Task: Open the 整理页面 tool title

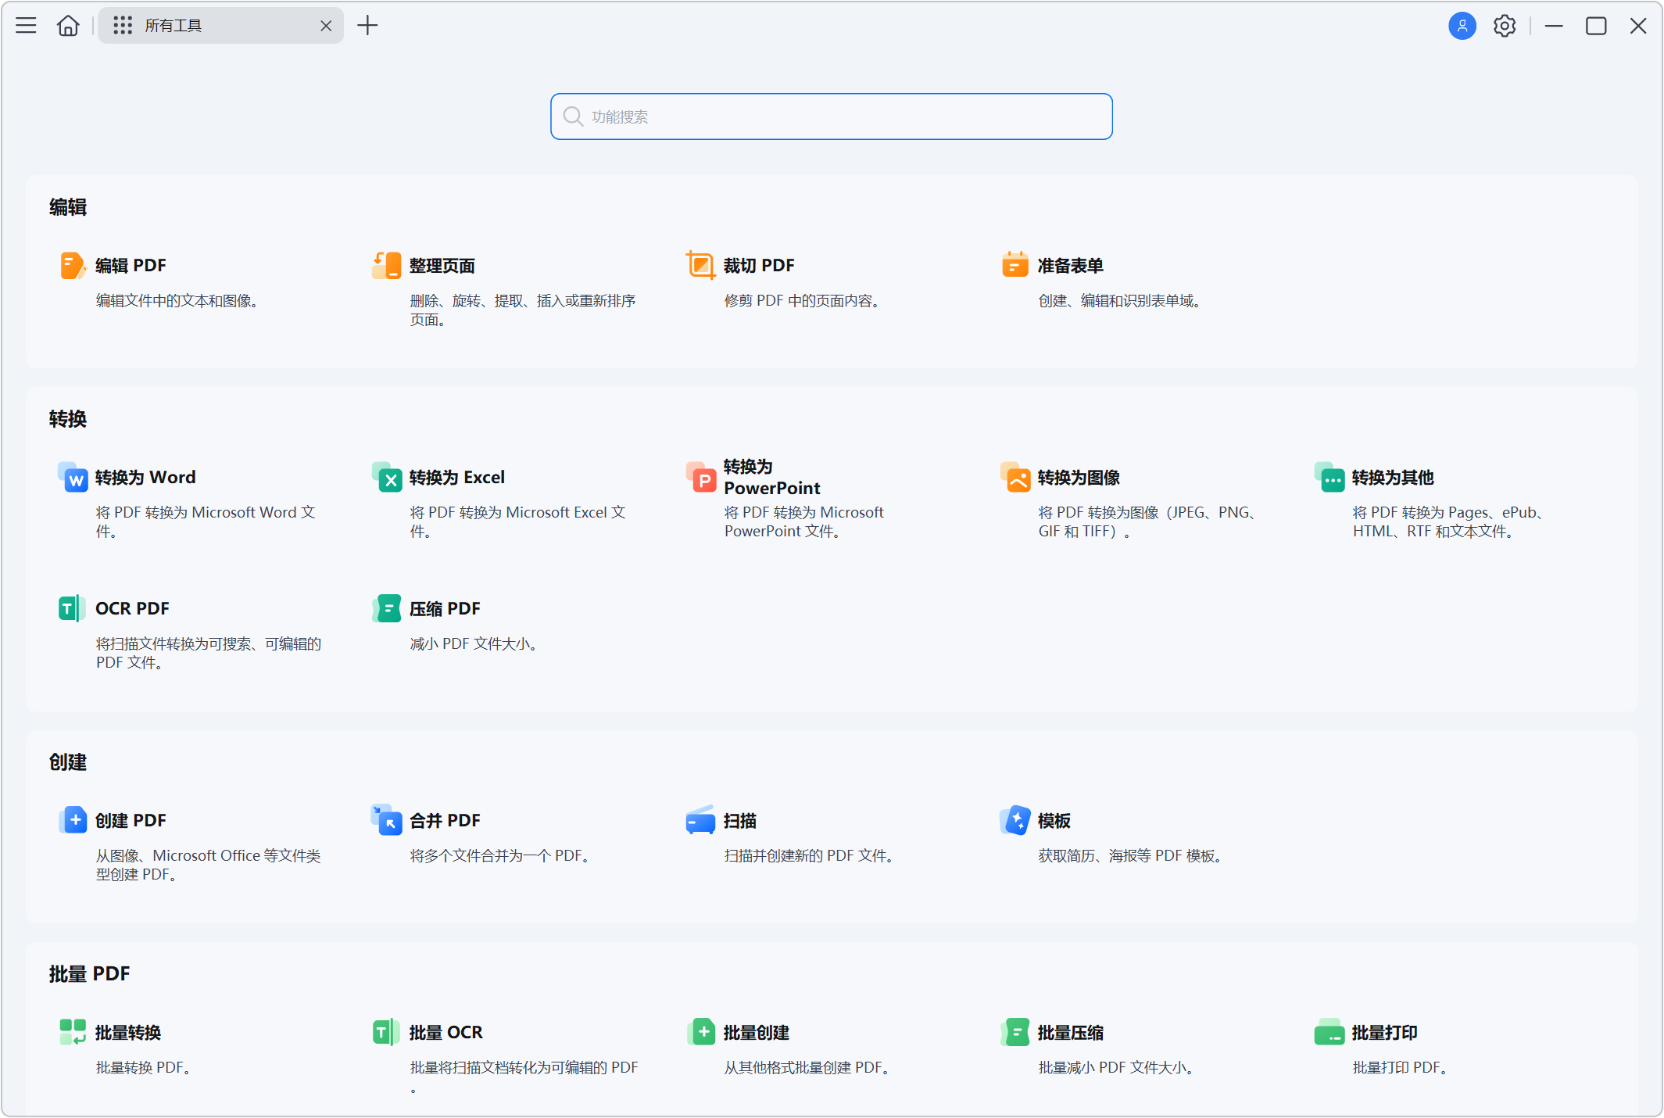Action: [442, 266]
